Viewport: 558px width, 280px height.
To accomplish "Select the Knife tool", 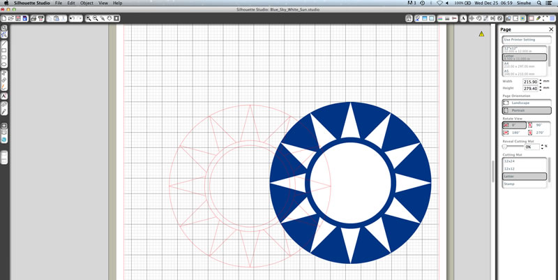I will [4, 112].
